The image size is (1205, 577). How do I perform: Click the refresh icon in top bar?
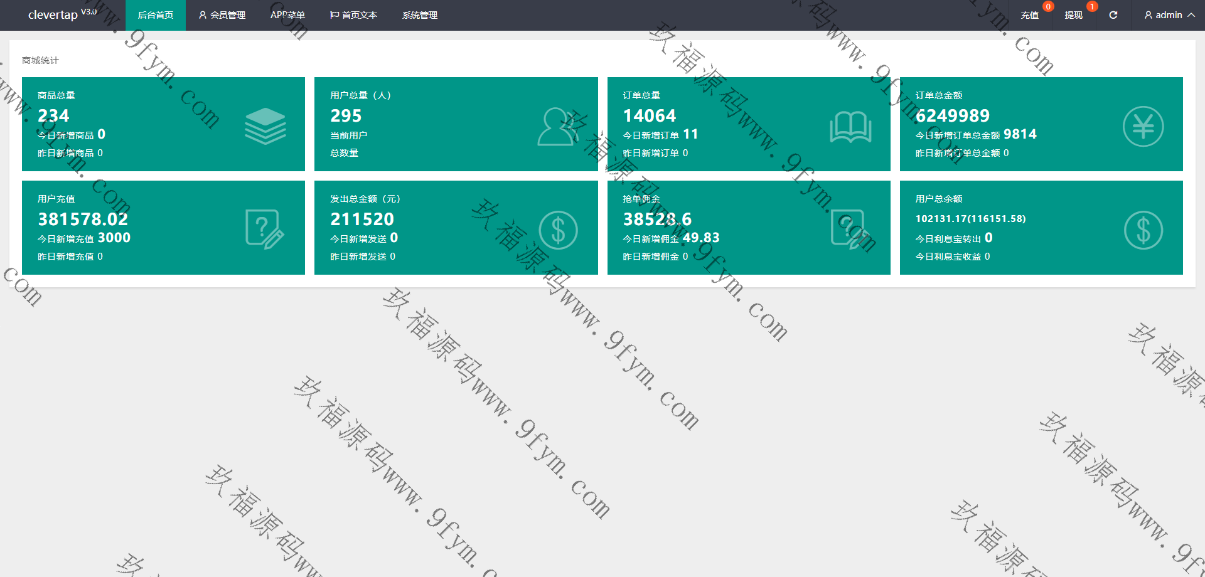tap(1113, 15)
